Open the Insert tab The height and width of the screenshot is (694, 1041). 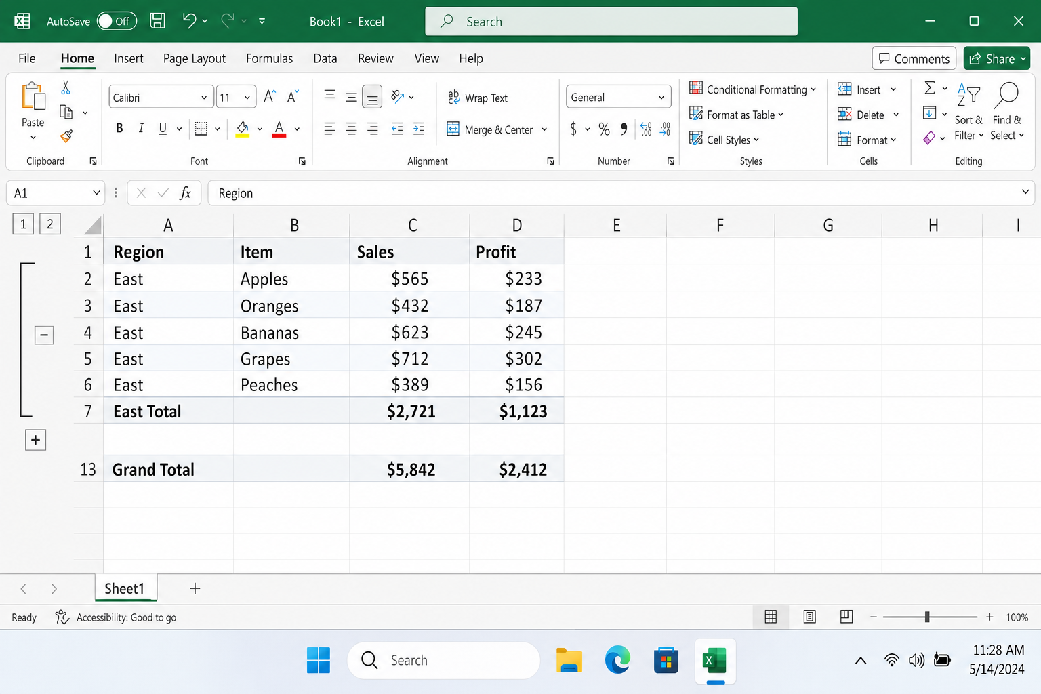click(x=129, y=58)
